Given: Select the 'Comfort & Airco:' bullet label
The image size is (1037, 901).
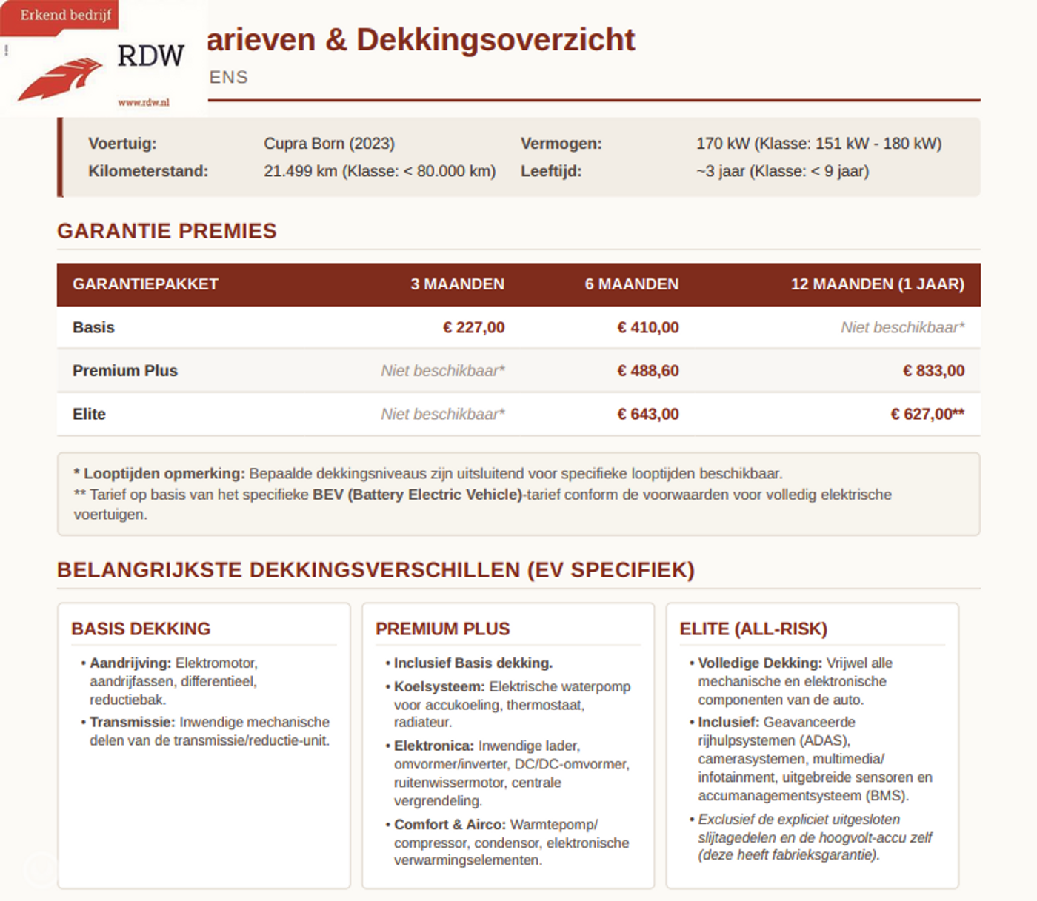Looking at the screenshot, I should click(x=450, y=825).
